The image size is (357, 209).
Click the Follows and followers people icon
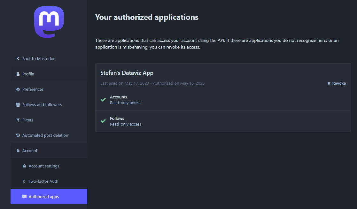[x=18, y=104]
